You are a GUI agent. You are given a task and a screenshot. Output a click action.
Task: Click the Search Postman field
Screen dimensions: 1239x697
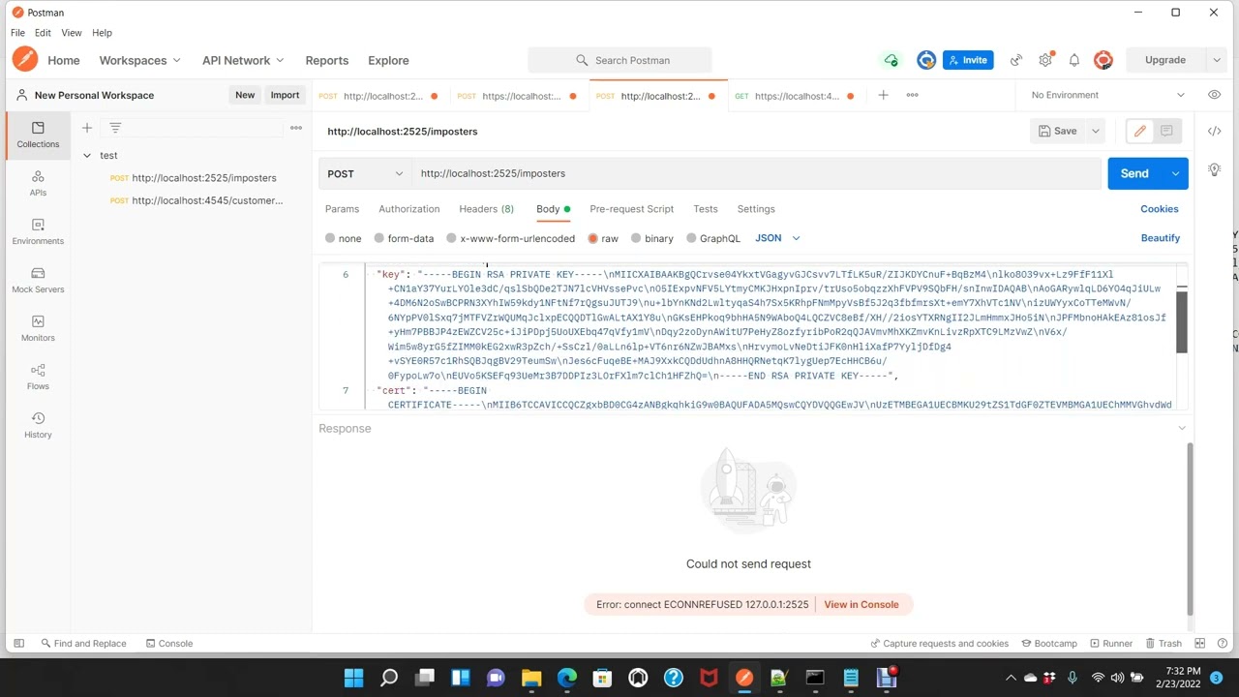619,60
